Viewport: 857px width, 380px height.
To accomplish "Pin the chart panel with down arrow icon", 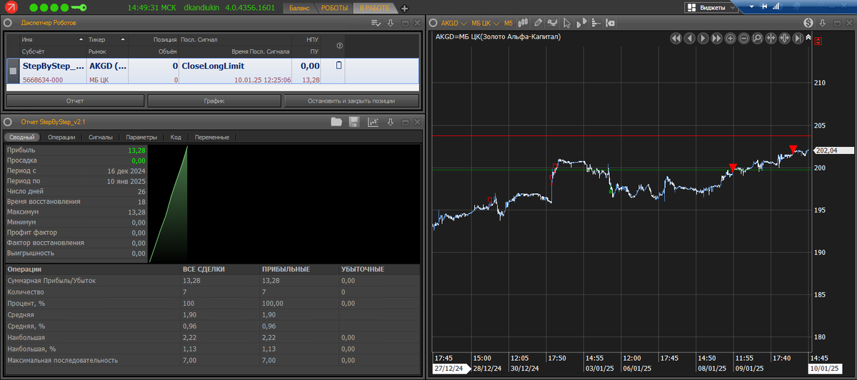I will click(822, 23).
